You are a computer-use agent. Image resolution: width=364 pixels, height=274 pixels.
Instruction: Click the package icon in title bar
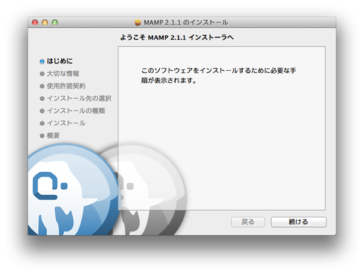(x=138, y=22)
